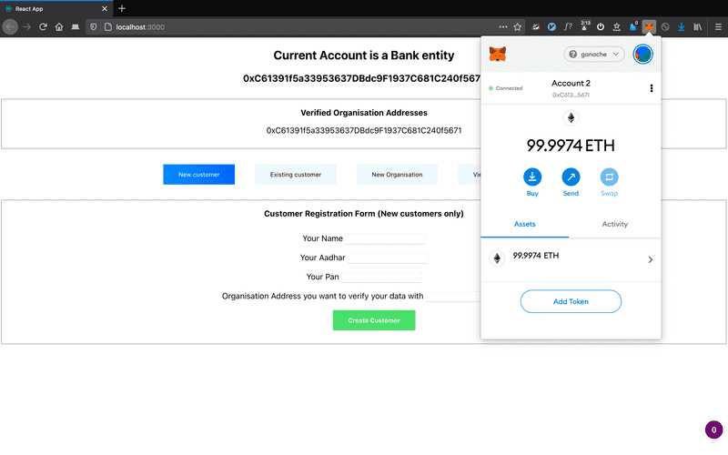Go to the browser home page icon

[59, 27]
